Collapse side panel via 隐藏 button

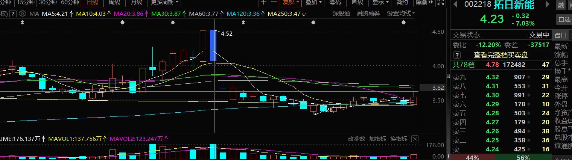425,3
